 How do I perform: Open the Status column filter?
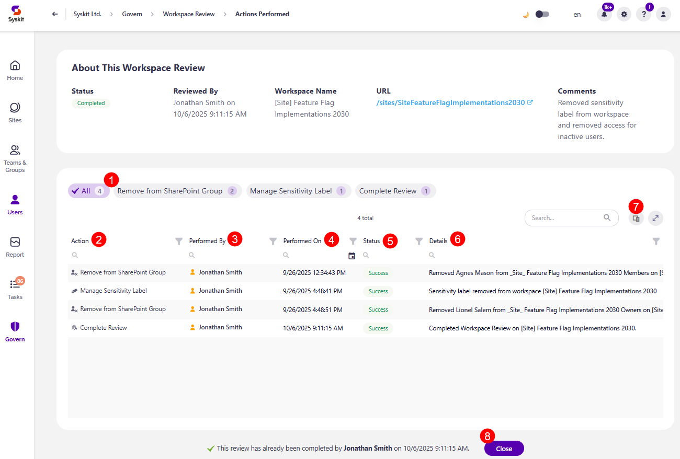[418, 240]
